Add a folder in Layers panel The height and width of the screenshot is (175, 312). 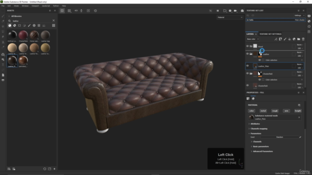click(x=299, y=39)
